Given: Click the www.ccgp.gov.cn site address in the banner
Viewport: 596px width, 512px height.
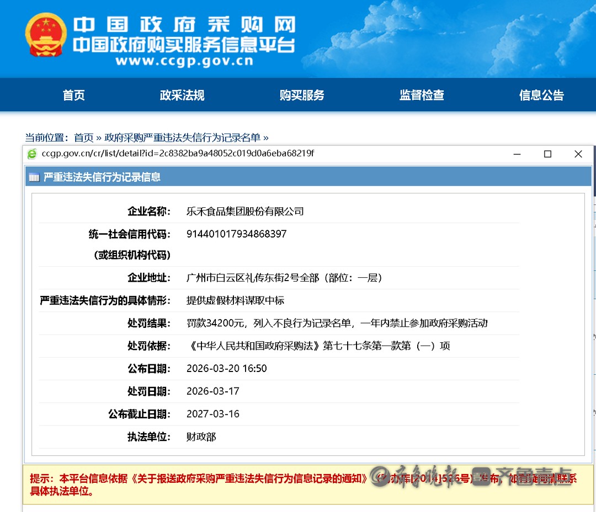Looking at the screenshot, I should click(x=184, y=61).
